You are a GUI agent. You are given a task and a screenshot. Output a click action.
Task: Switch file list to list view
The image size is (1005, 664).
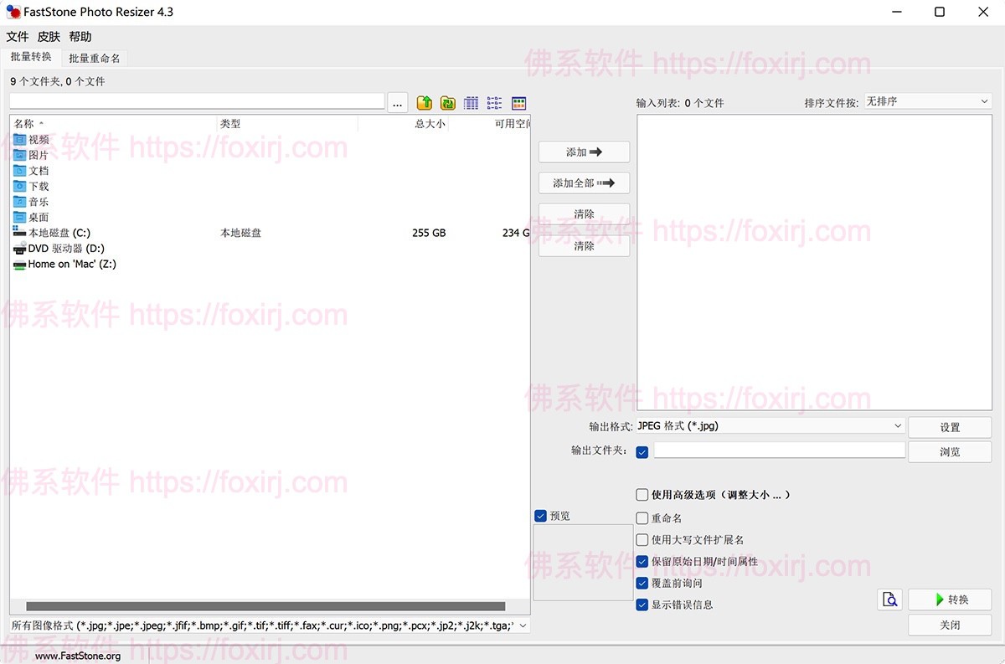point(495,103)
